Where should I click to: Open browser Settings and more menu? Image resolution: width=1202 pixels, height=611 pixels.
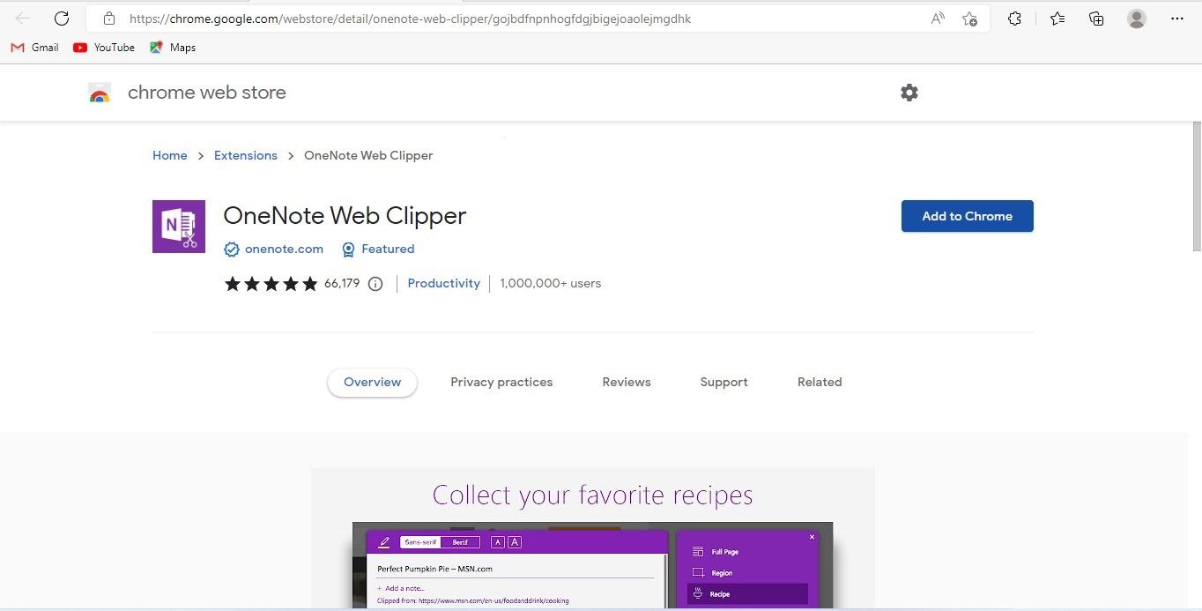(x=1177, y=19)
